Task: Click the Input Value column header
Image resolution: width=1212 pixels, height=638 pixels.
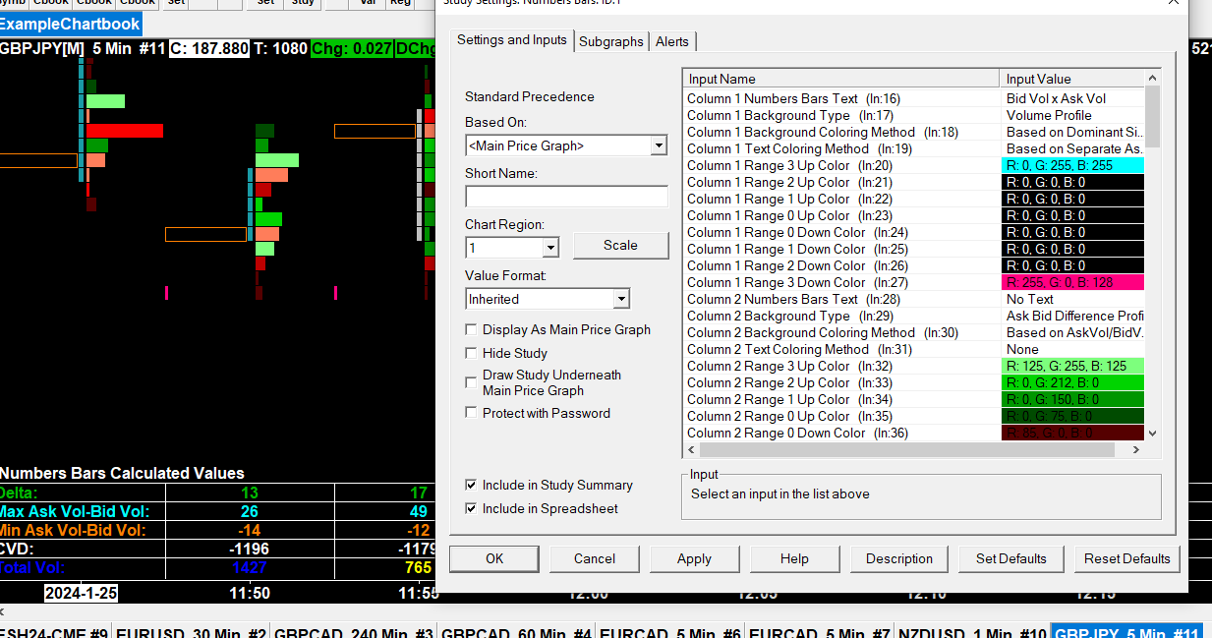Action: tap(1071, 79)
